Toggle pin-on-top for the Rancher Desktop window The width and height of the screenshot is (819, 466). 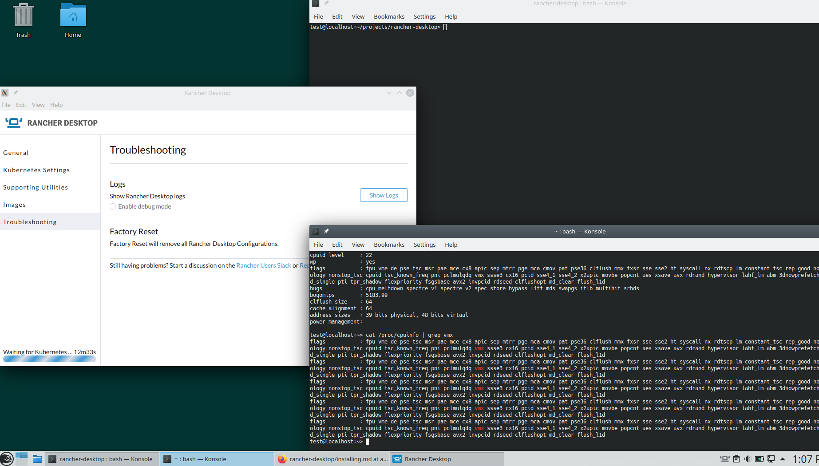click(x=16, y=93)
